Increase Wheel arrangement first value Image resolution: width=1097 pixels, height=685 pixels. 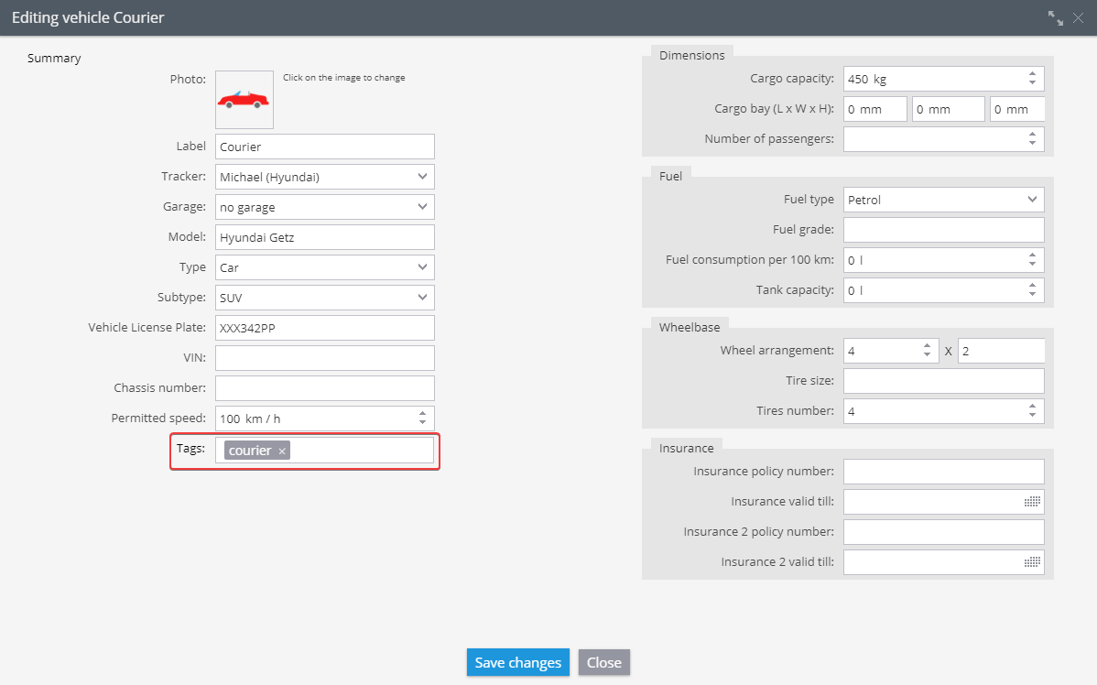pos(927,345)
